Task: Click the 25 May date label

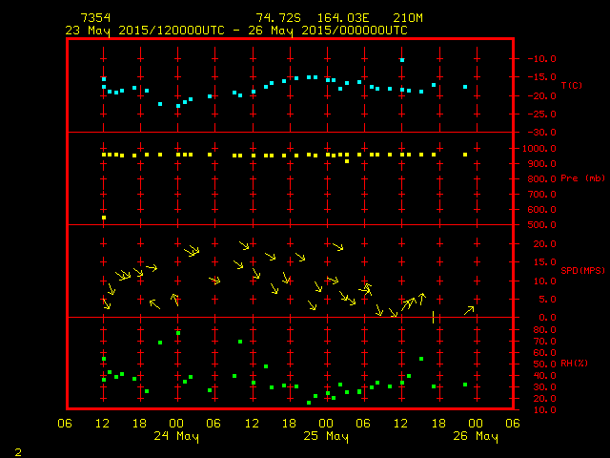Action: tap(325, 437)
